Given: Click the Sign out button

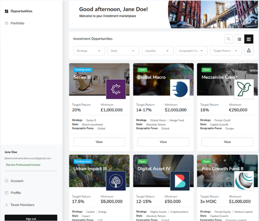Looking at the screenshot, I should click(31, 218).
